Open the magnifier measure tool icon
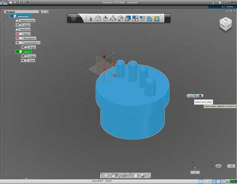The width and height of the screenshot is (237, 184). (120, 18)
